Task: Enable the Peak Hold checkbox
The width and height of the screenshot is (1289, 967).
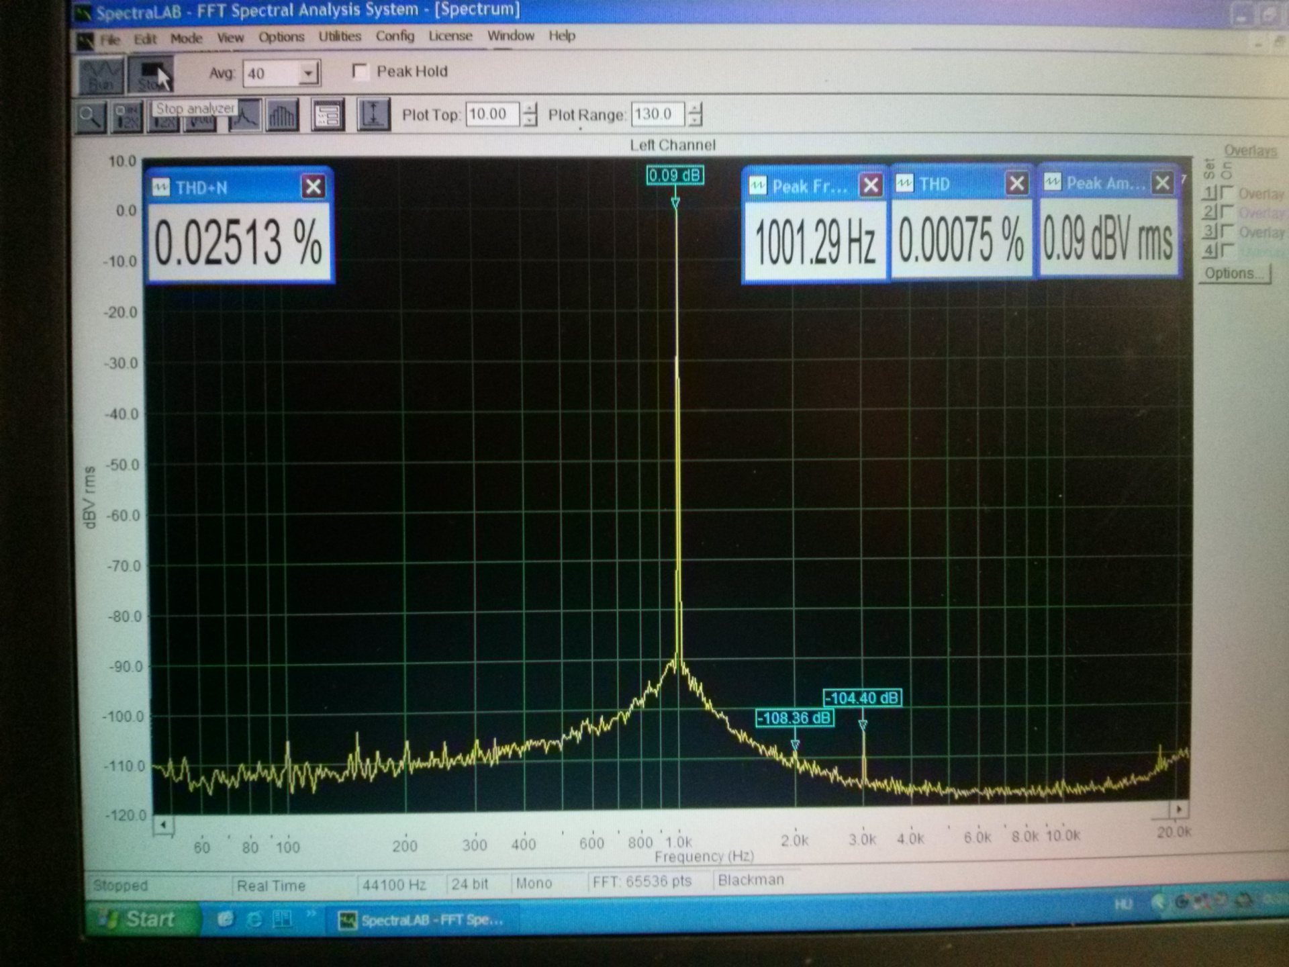Action: [x=361, y=72]
